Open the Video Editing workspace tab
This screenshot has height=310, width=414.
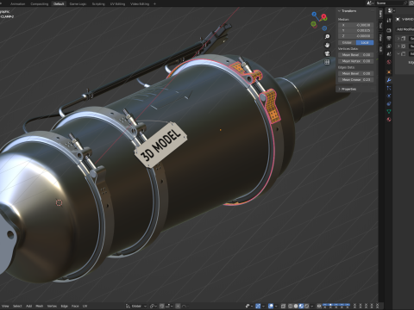pos(140,4)
